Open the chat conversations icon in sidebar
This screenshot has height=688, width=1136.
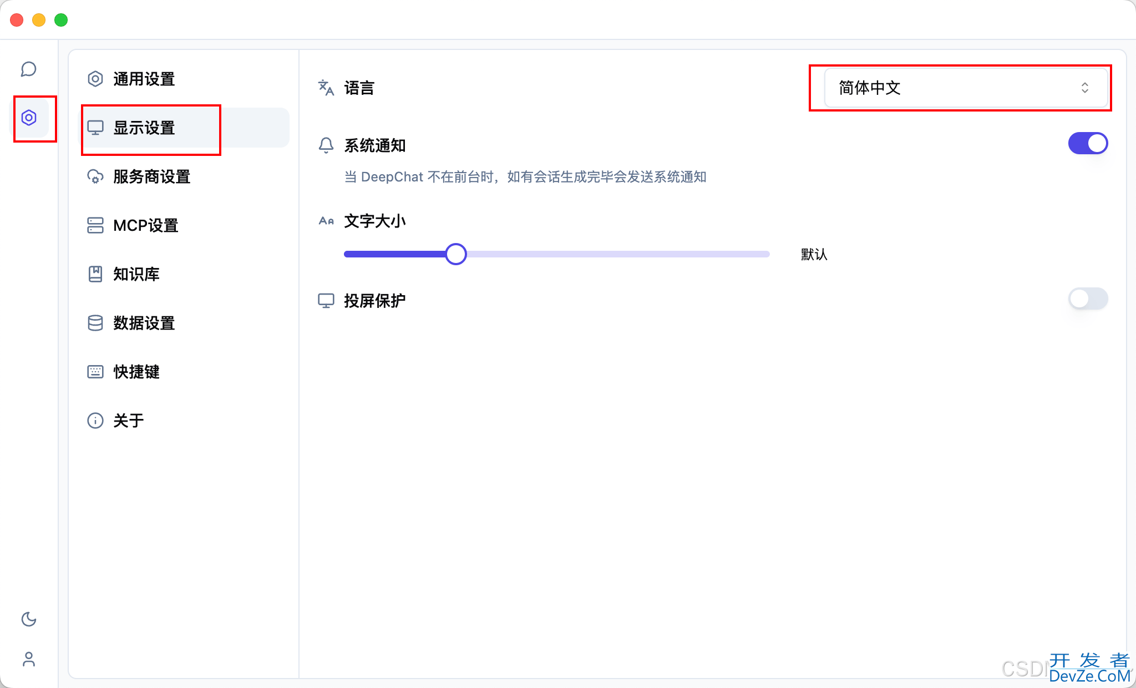[x=29, y=69]
